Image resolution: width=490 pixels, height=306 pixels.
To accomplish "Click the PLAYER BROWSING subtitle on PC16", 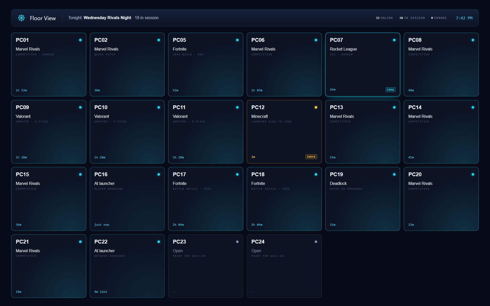I will coord(108,189).
